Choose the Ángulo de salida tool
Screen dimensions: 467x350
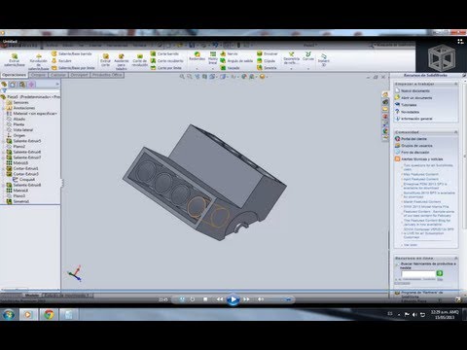click(236, 60)
